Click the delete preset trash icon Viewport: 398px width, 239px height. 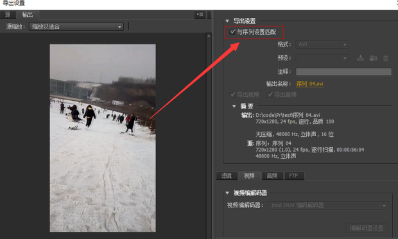click(x=386, y=58)
